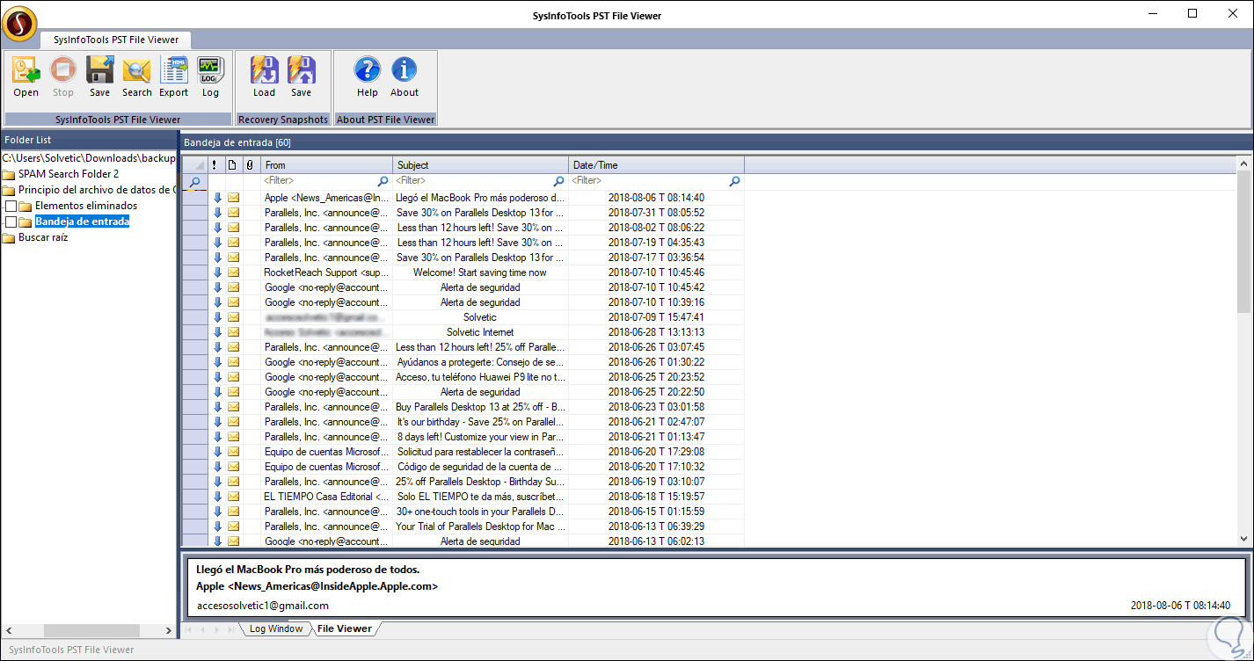This screenshot has height=661, width=1254.
Task: Click the blue arrow in the Solvetic Internet row
Action: pyautogui.click(x=217, y=332)
